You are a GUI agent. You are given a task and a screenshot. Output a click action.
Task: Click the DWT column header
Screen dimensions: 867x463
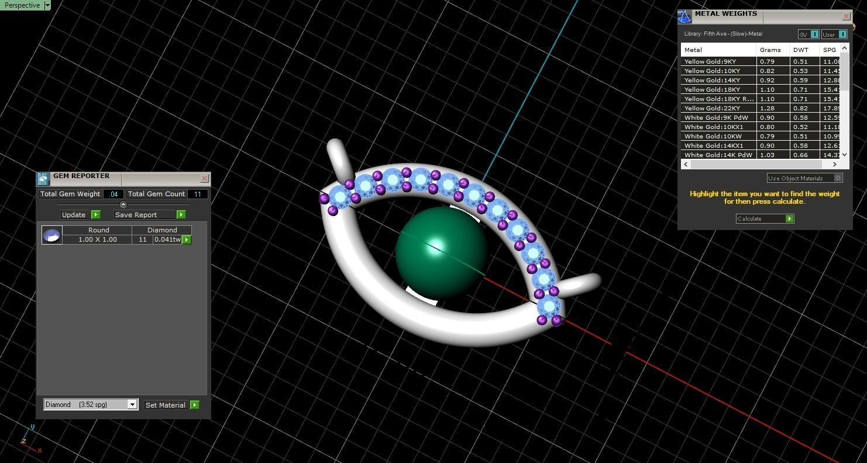804,50
